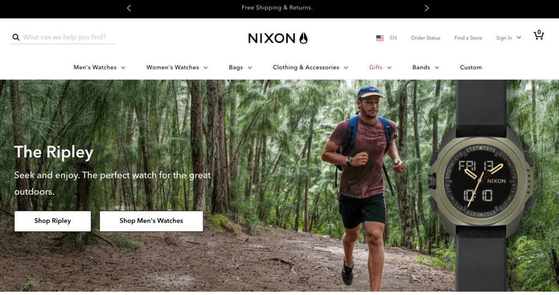Show next announcement with right arrow
559x295 pixels.
[x=426, y=8]
